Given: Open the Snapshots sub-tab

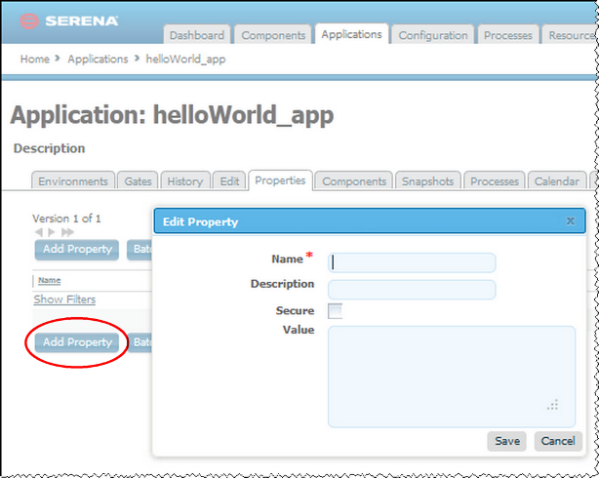Looking at the screenshot, I should click(x=428, y=181).
